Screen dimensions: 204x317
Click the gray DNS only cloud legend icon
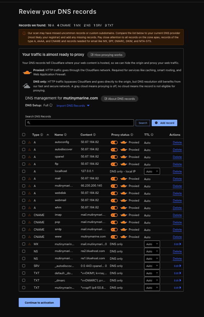26,86
